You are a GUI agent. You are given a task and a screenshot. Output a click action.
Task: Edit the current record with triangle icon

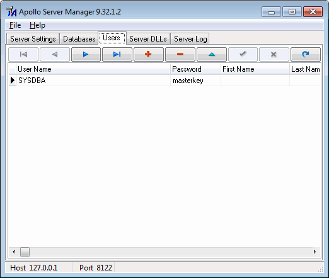click(212, 54)
